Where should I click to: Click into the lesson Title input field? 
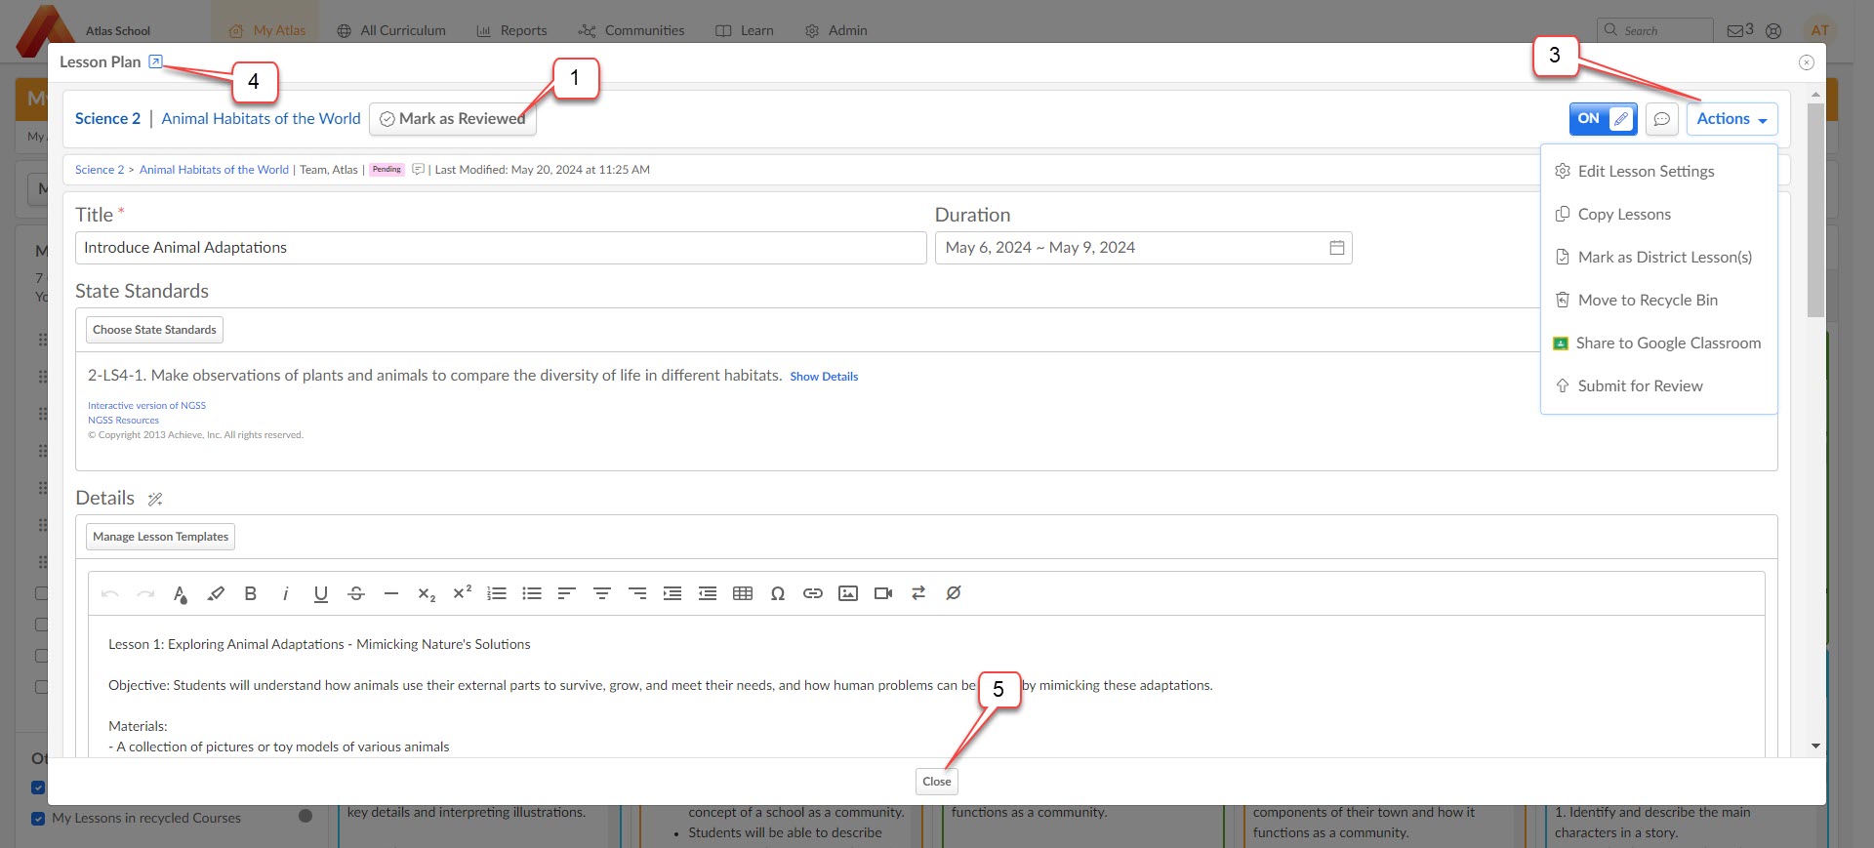coord(500,248)
